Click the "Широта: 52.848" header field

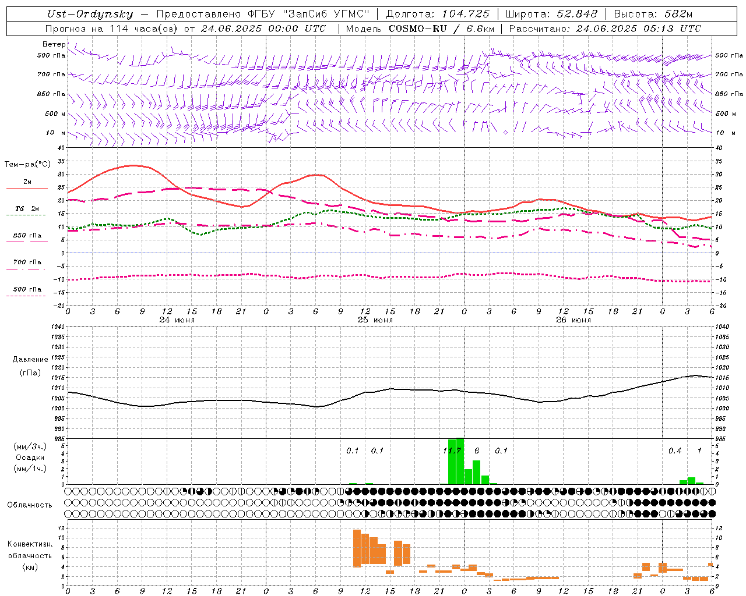pos(552,14)
